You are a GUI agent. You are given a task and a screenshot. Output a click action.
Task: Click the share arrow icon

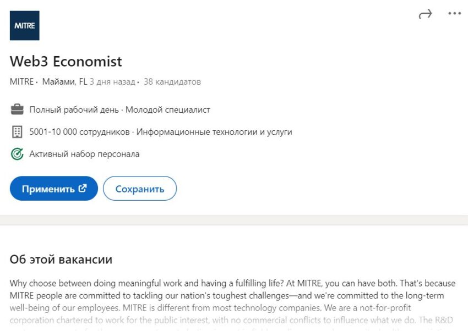pyautogui.click(x=425, y=14)
